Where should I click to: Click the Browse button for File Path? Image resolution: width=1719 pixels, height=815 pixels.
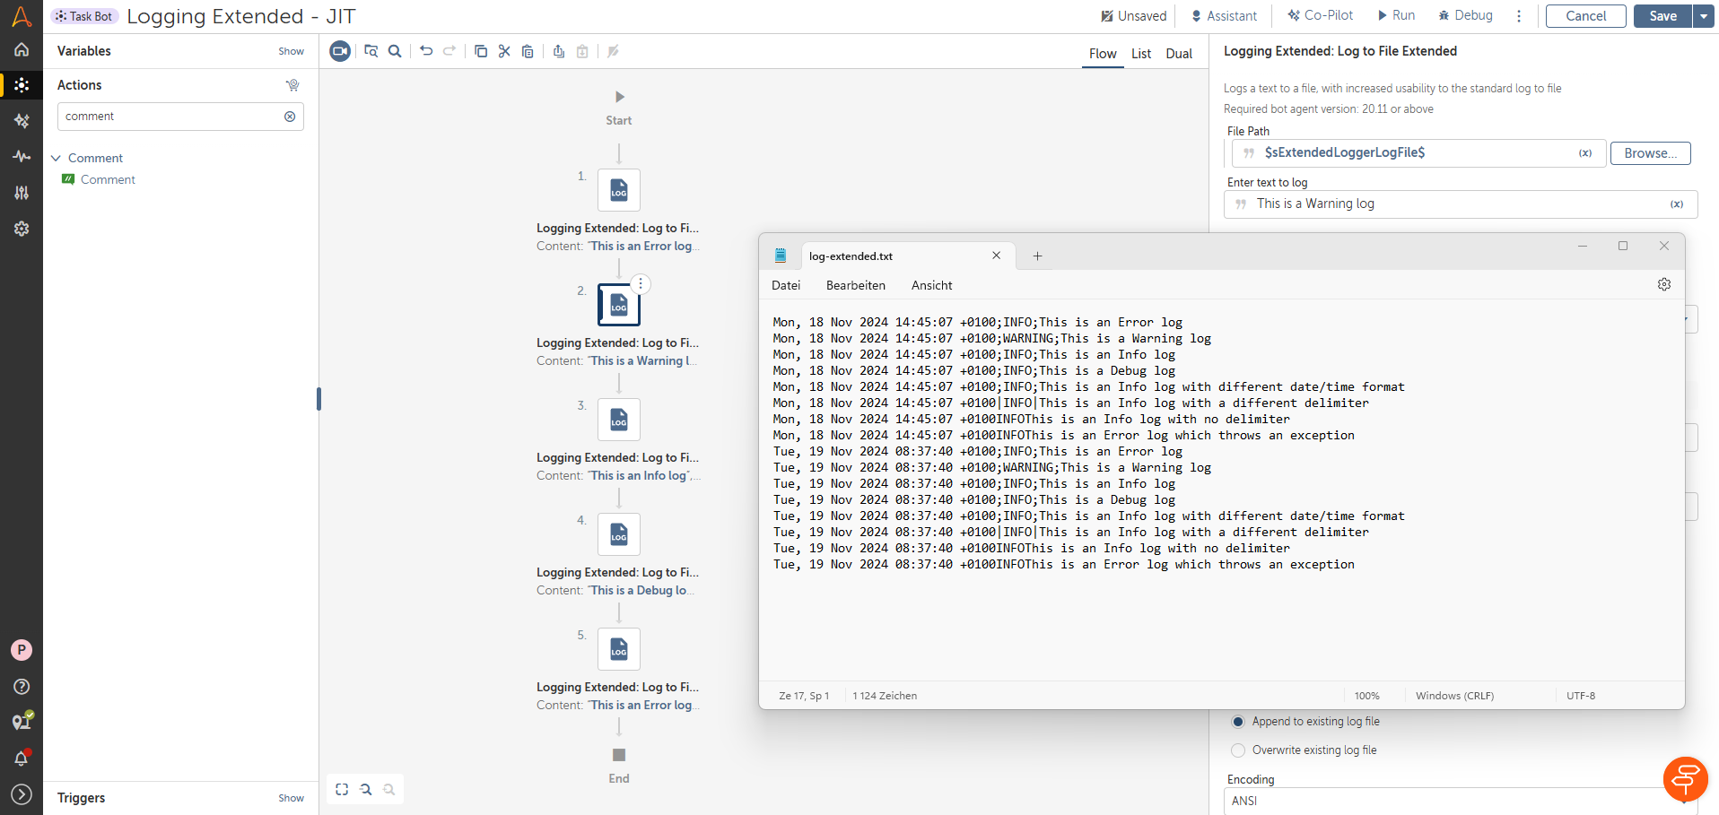1650,153
